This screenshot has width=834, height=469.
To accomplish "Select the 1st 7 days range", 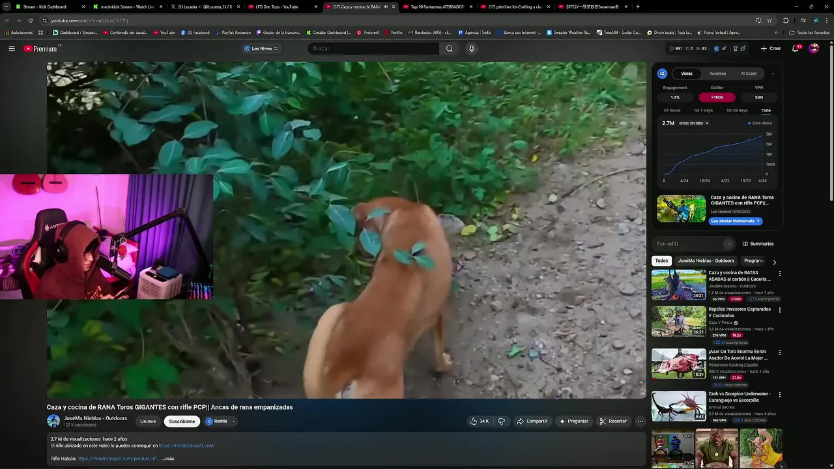I will click(x=703, y=110).
